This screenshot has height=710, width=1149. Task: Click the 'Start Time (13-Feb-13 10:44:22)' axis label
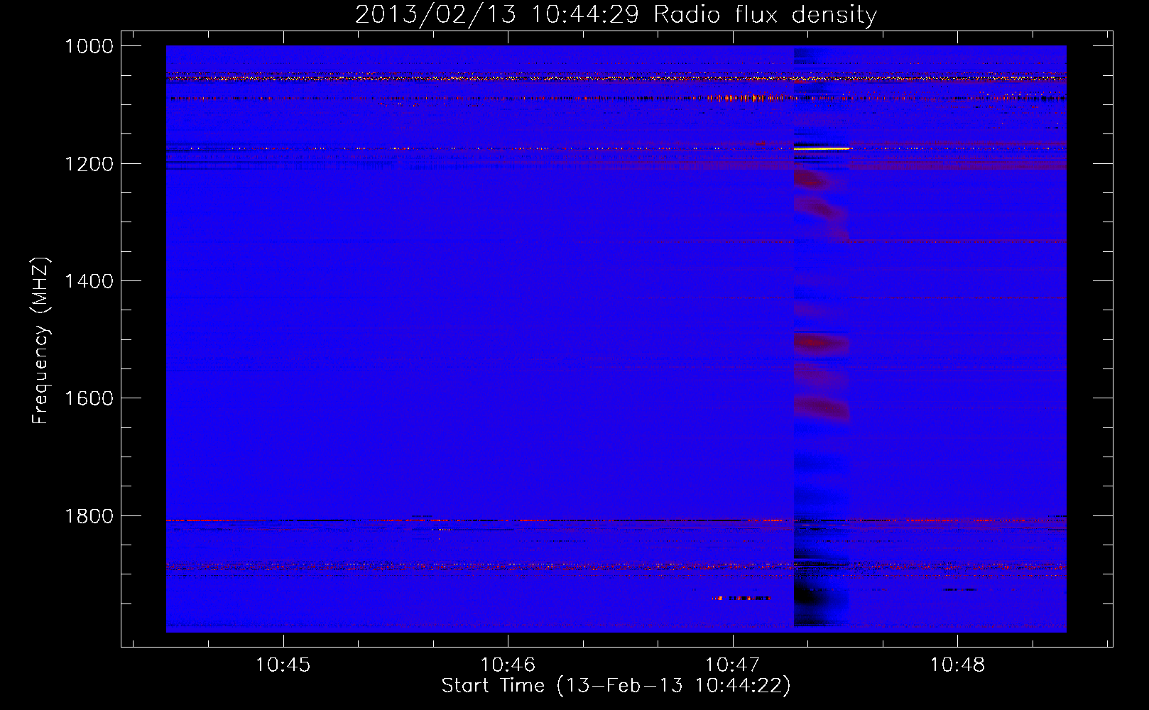(616, 686)
